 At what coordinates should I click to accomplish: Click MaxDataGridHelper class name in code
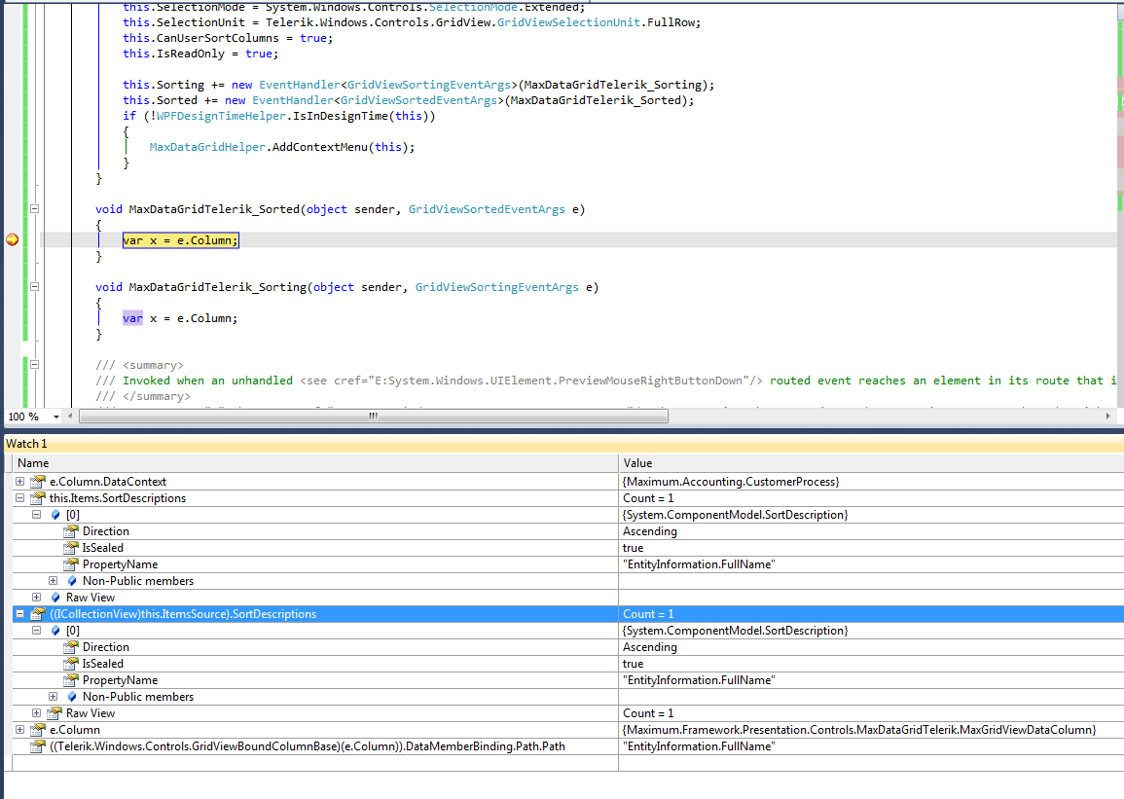click(207, 147)
